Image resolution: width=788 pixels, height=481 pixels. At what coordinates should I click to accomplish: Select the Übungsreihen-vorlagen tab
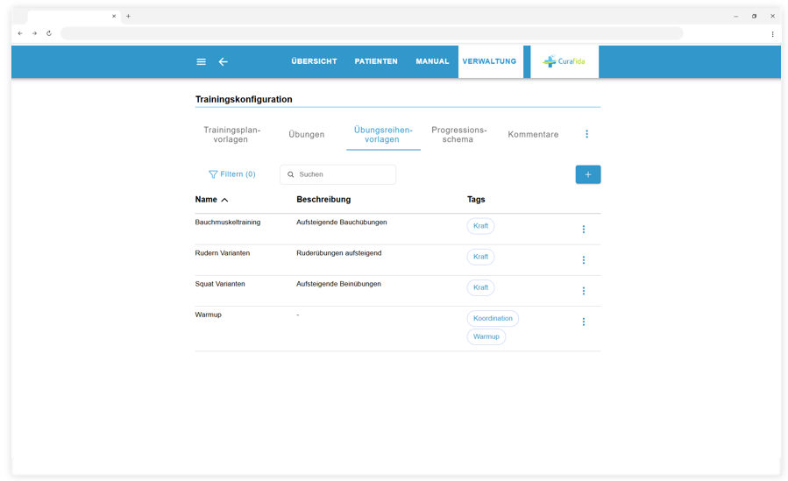click(383, 135)
